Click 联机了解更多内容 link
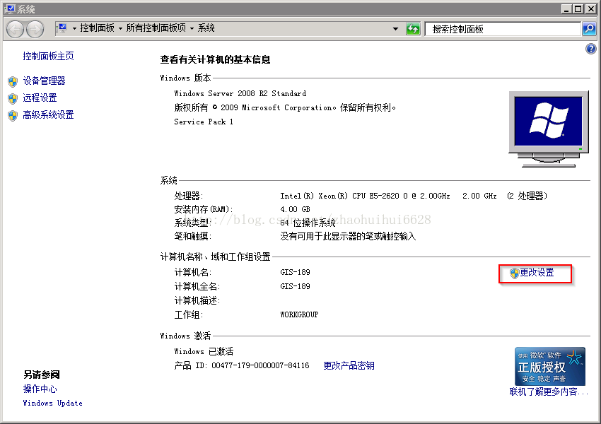Screen dimensions: 601x424 (549, 391)
